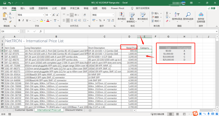Open the font size dropdown showing 10

pyautogui.click(x=50, y=15)
